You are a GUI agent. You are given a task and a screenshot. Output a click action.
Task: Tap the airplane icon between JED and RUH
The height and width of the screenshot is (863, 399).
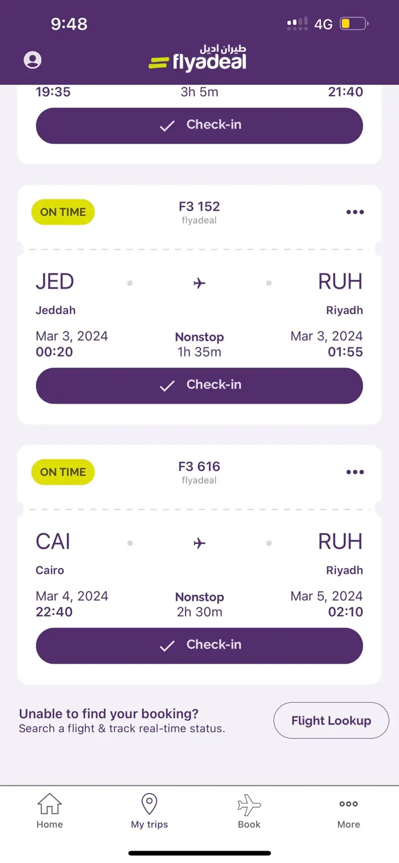pyautogui.click(x=199, y=283)
